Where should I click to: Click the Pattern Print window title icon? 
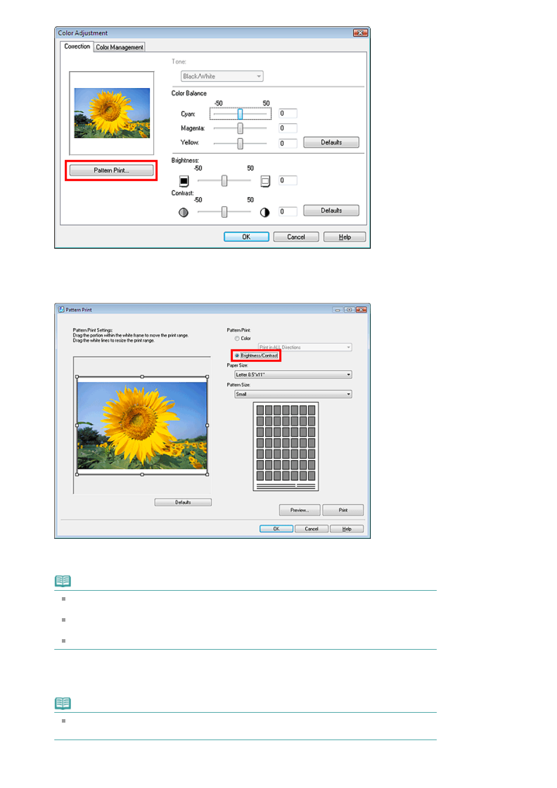click(61, 310)
